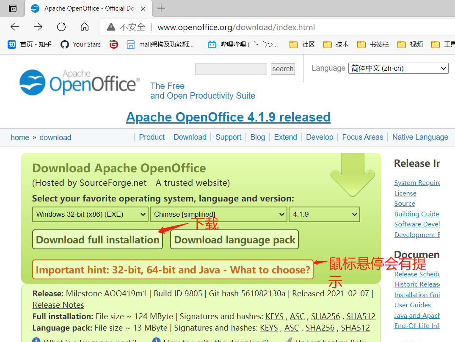Screen dimensions: 455x342
Task: Open the Download menu item
Action: [x=190, y=137]
